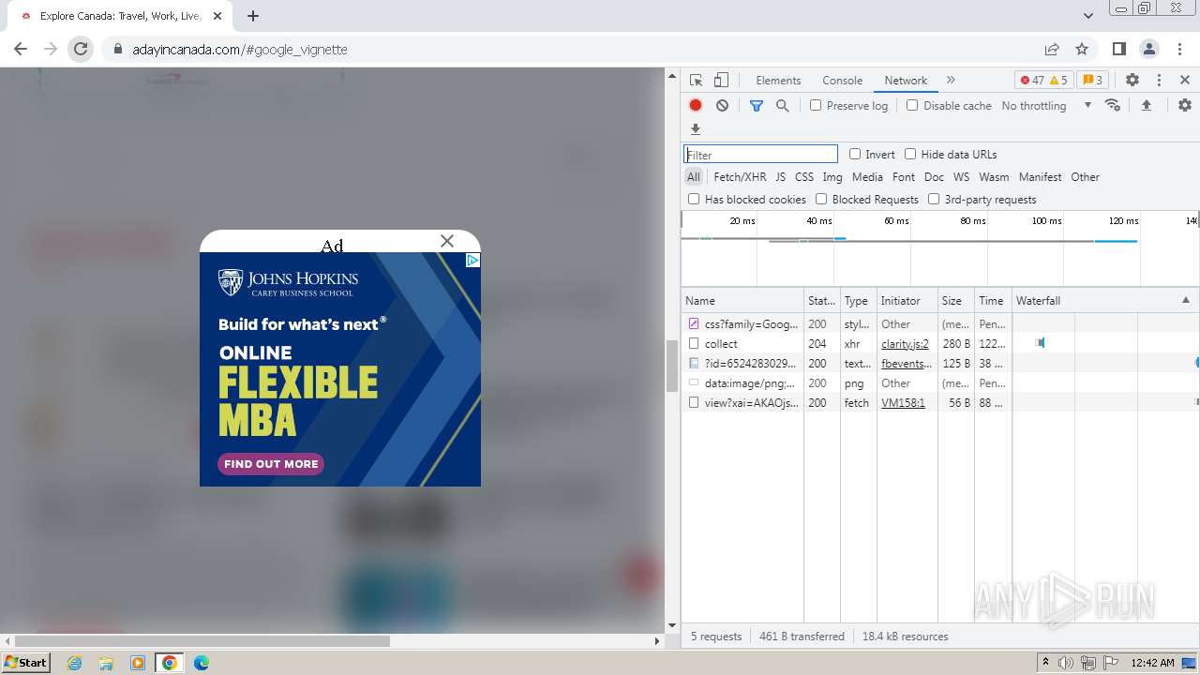1200x675 pixels.
Task: Enable Preserve log checkbox
Action: tap(816, 105)
